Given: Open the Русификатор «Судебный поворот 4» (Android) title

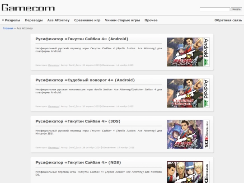Looking at the screenshot, I should coord(85,80).
